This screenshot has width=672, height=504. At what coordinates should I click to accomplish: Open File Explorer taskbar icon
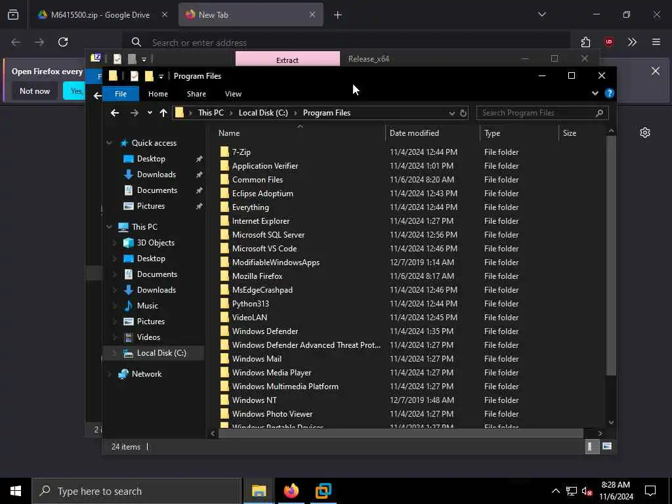coord(259,491)
